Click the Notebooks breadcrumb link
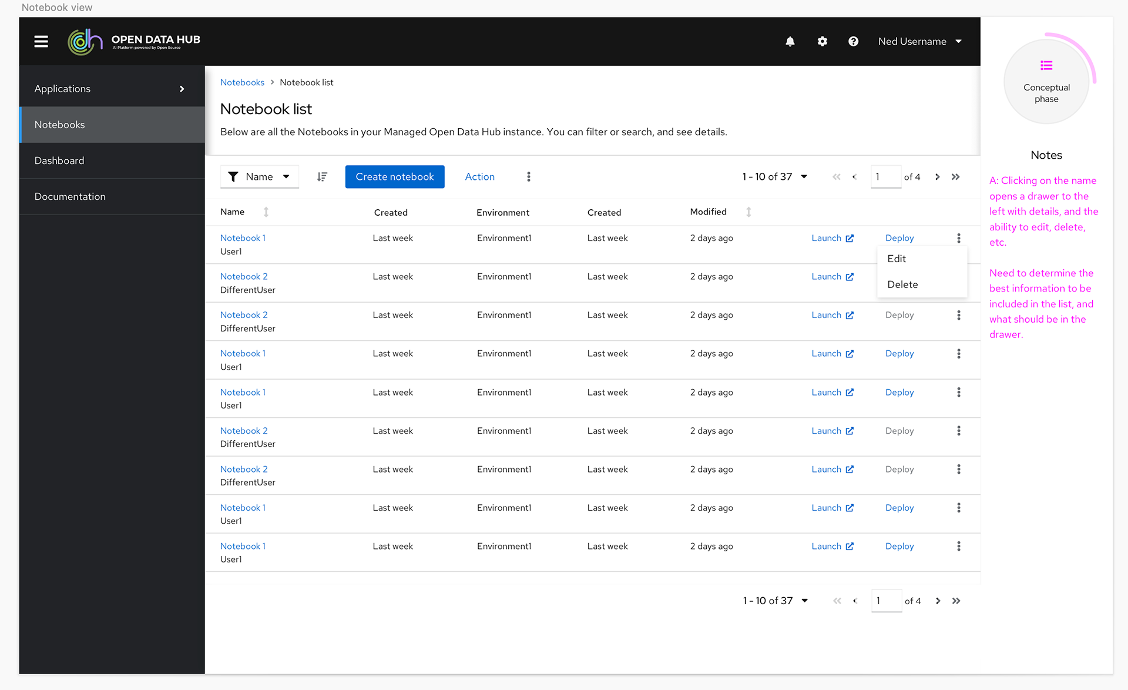The image size is (1128, 690). 242,82
